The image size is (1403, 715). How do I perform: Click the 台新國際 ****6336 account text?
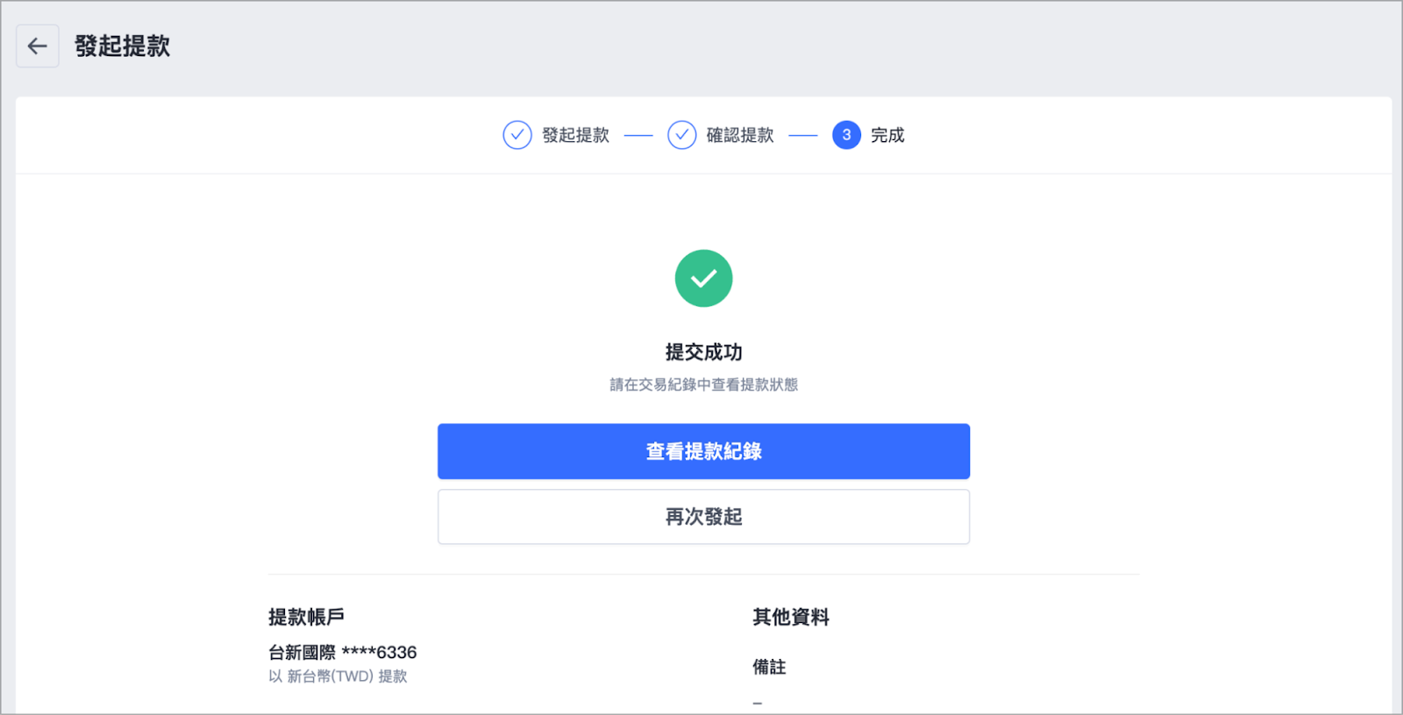(x=343, y=652)
